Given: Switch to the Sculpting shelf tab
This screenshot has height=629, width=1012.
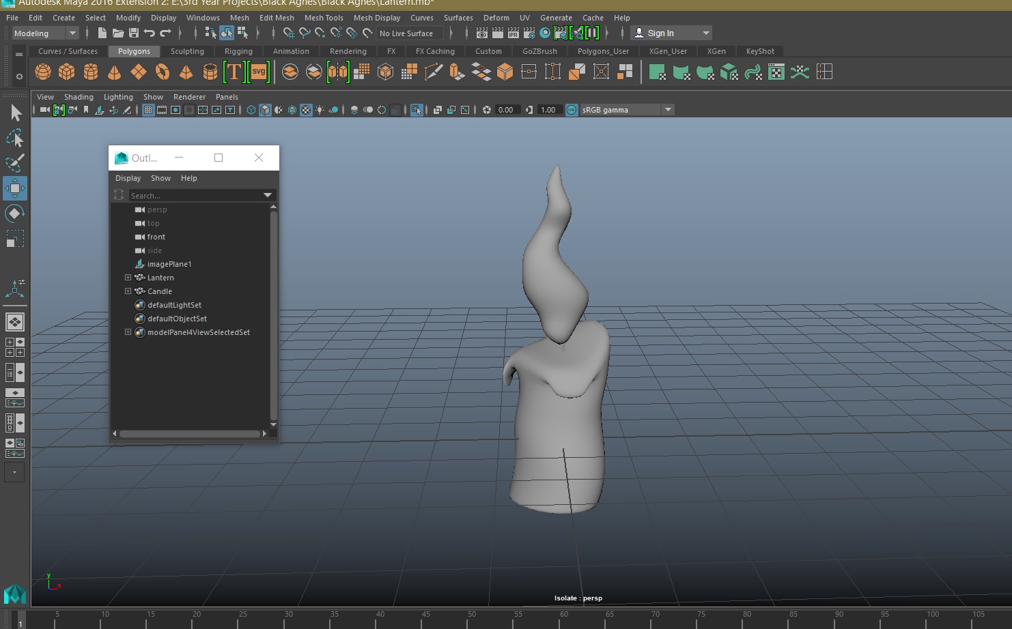Looking at the screenshot, I should coord(186,51).
